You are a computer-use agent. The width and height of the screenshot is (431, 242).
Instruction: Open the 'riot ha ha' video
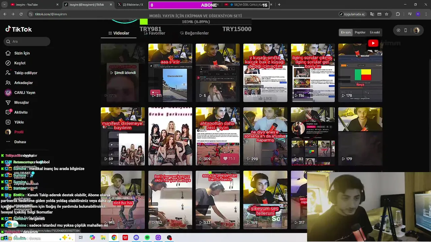pyautogui.click(x=123, y=200)
